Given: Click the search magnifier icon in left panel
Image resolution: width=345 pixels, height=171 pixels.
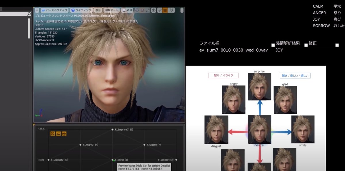Looking at the screenshot, I should (29, 14).
